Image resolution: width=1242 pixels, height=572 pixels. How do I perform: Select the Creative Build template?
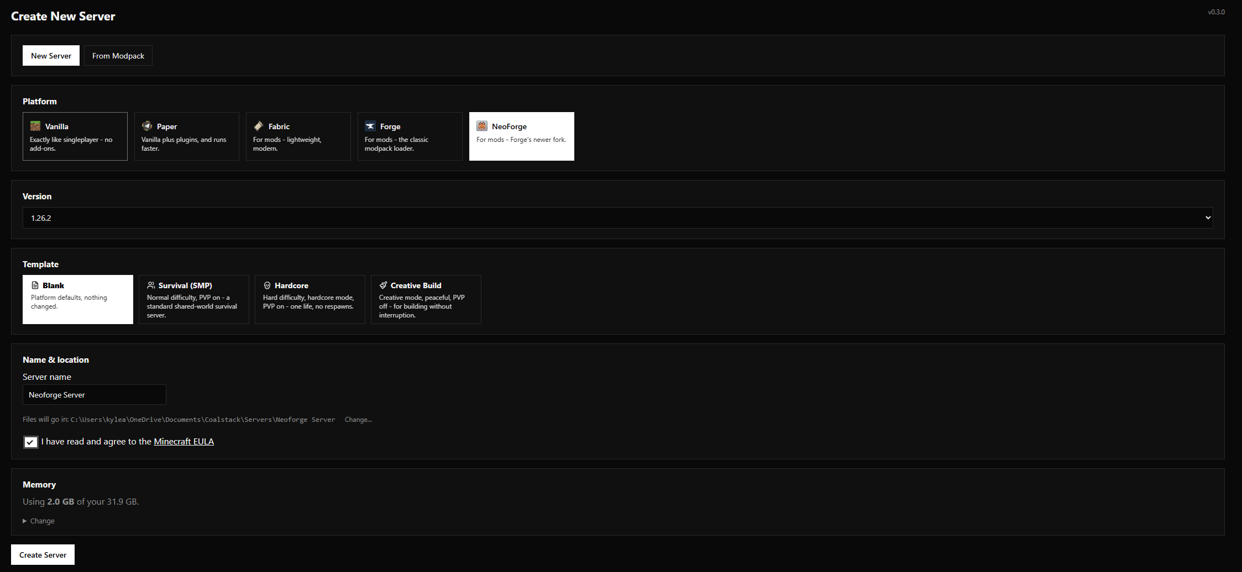coord(426,299)
